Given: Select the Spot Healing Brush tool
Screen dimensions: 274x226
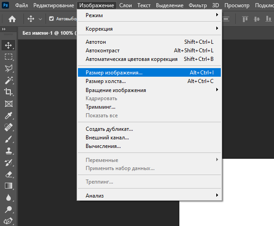Looking at the screenshot, I should 9,127.
